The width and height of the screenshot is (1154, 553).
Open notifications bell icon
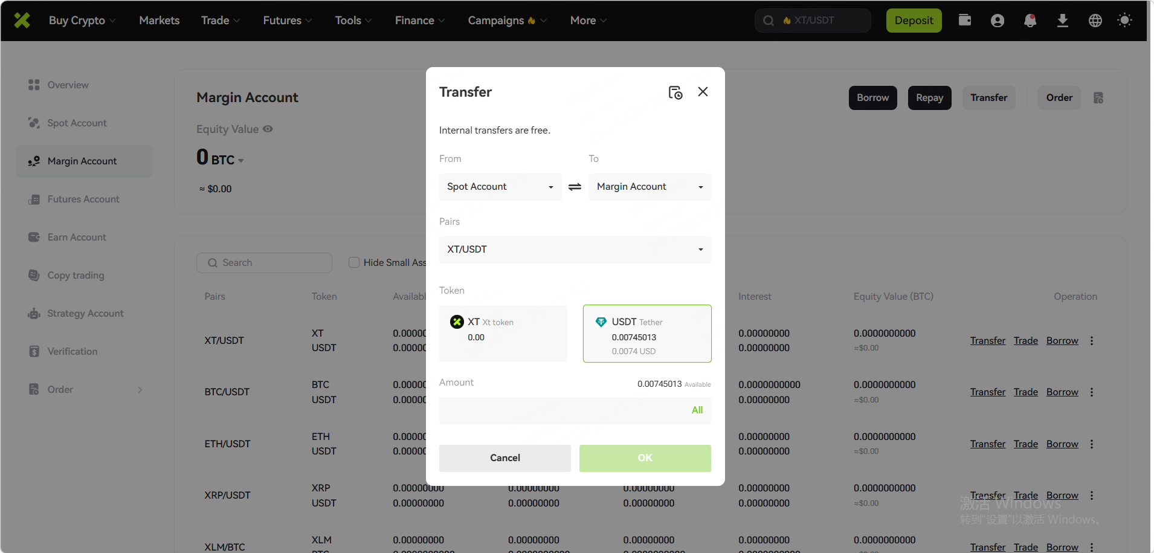pos(1030,21)
